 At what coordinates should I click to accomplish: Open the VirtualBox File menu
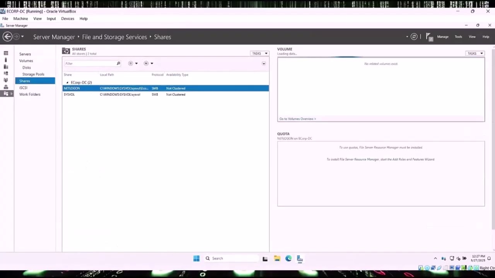coord(5,19)
